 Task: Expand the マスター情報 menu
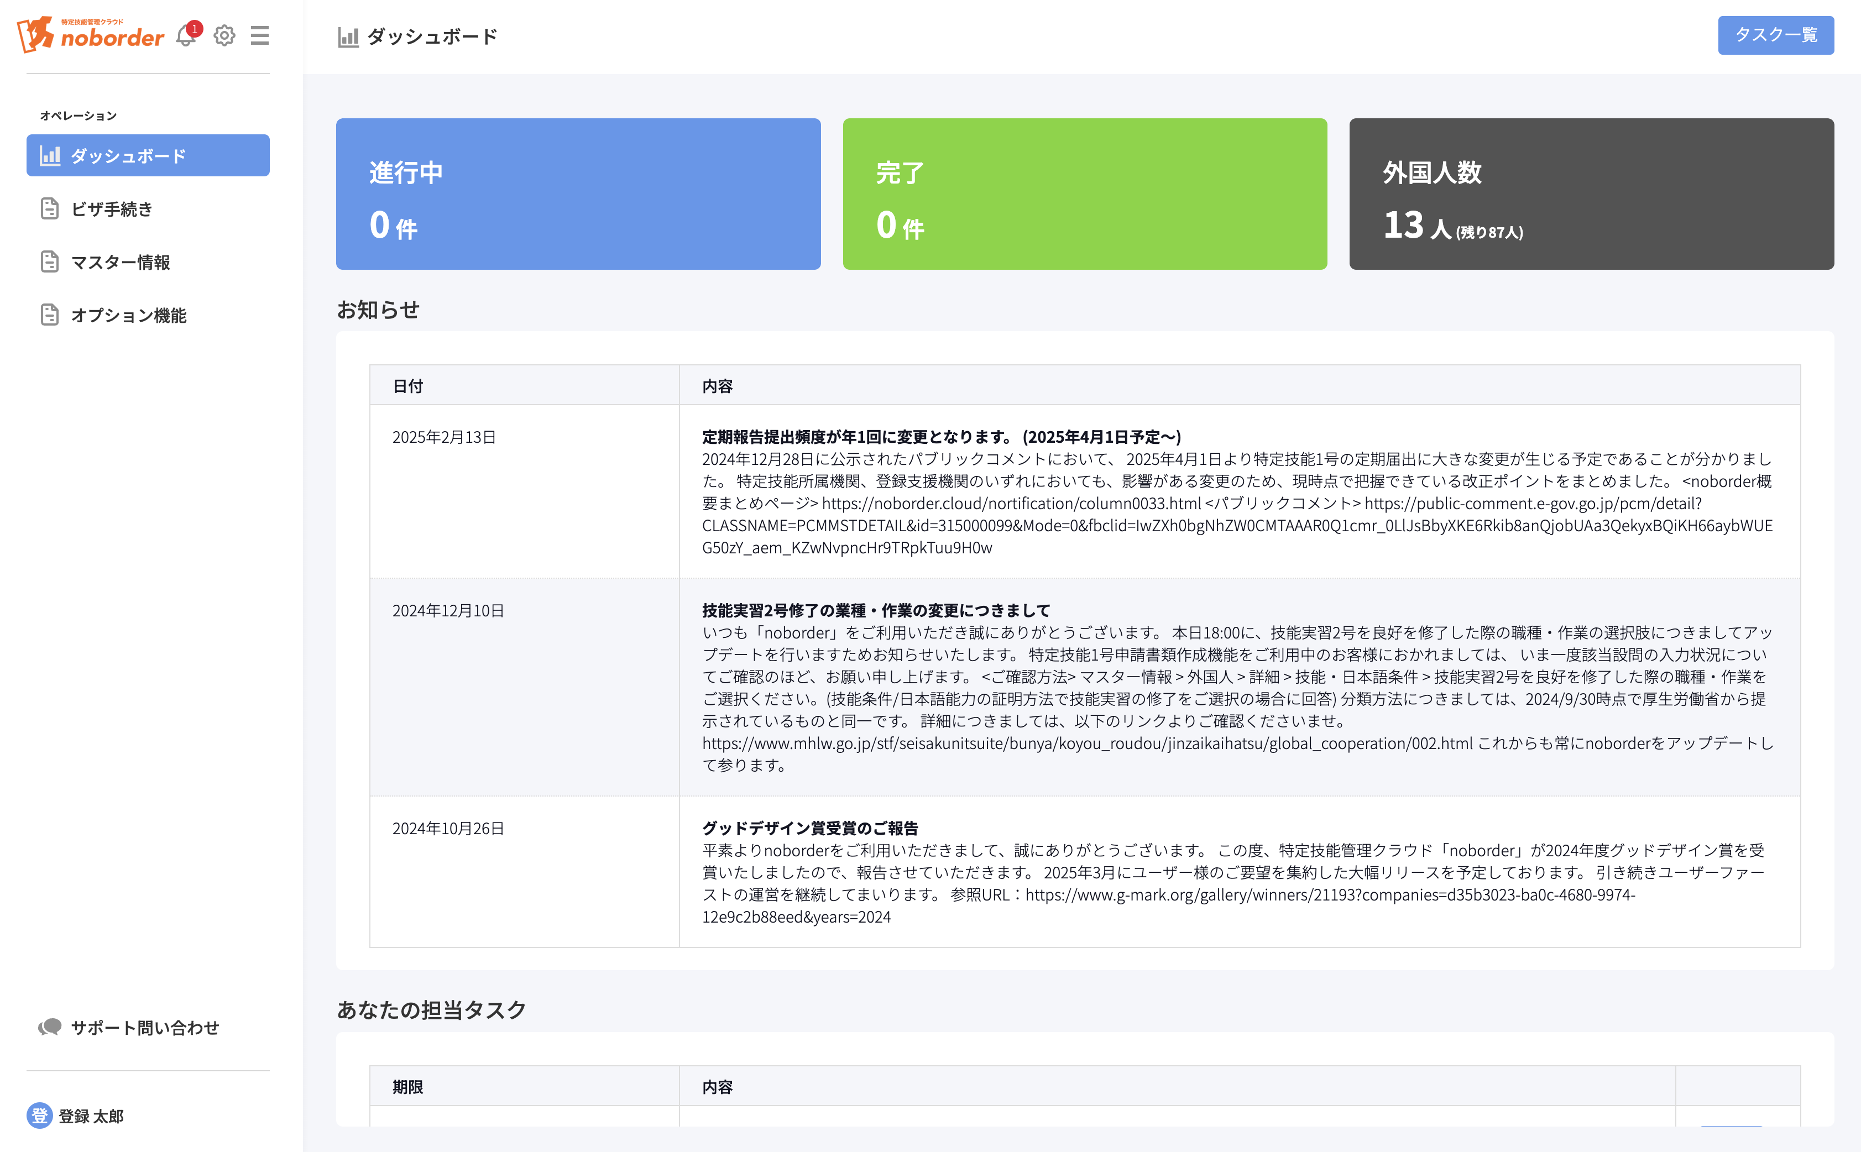pyautogui.click(x=121, y=262)
